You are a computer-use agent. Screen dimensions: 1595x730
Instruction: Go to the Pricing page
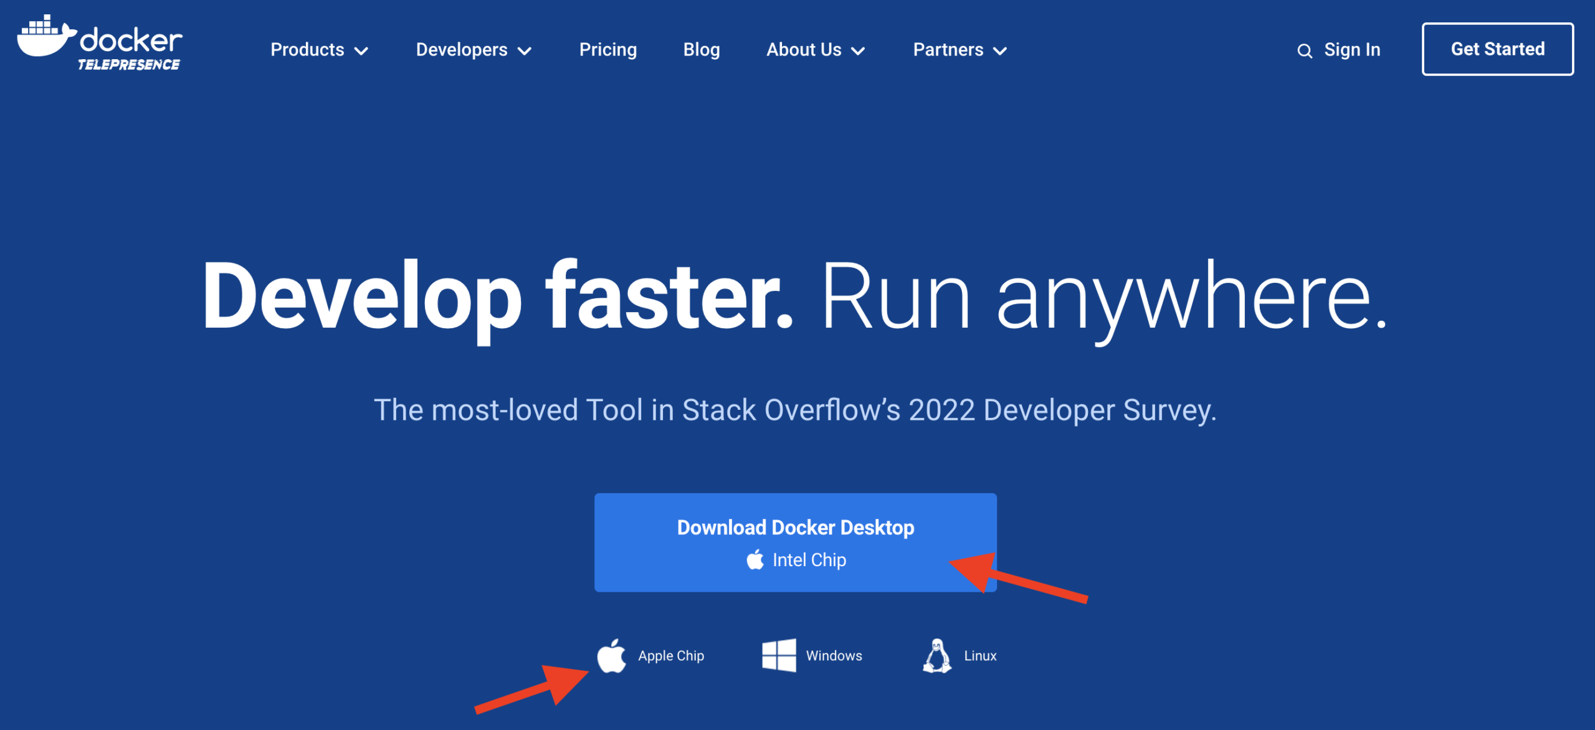pos(608,50)
